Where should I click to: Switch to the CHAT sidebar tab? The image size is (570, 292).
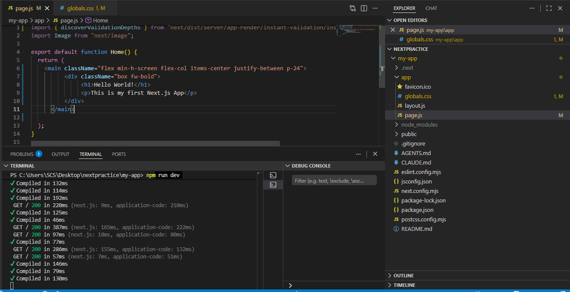[431, 8]
